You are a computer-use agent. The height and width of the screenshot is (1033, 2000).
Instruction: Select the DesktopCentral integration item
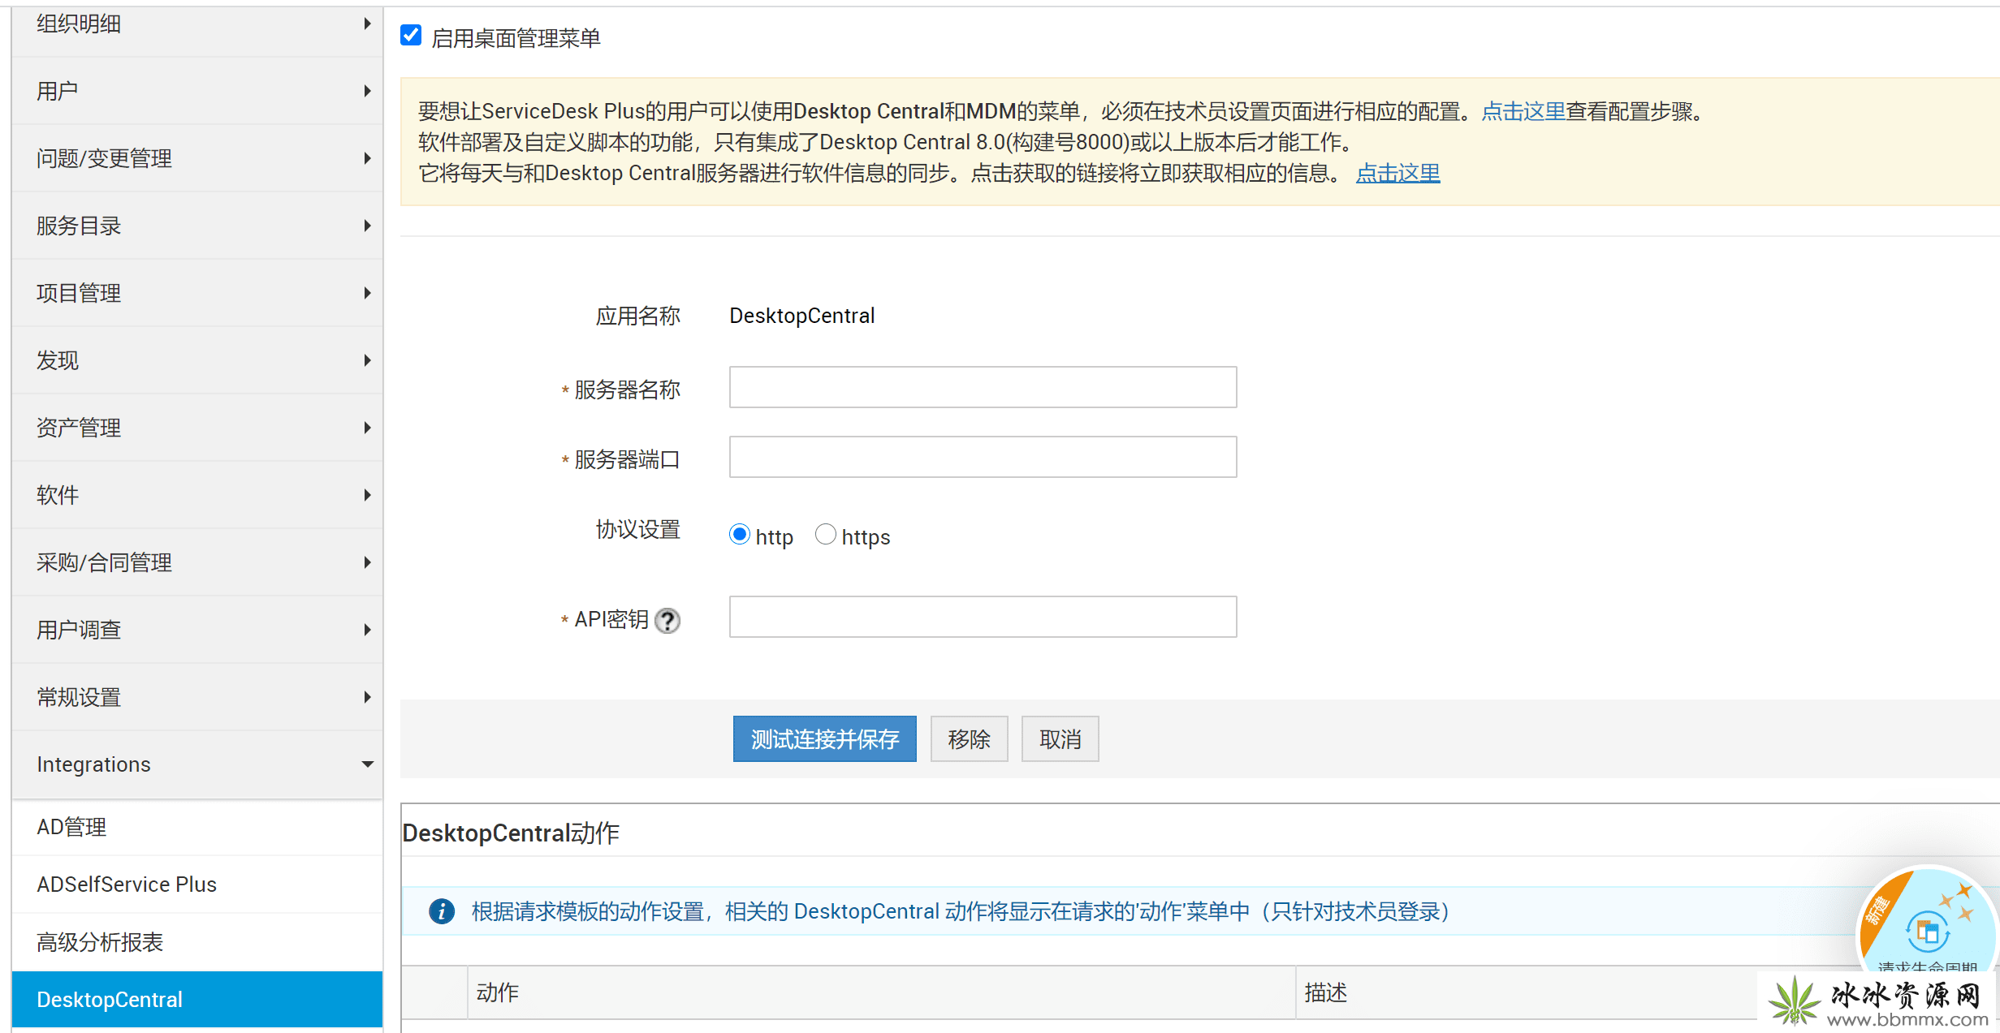point(197,1000)
